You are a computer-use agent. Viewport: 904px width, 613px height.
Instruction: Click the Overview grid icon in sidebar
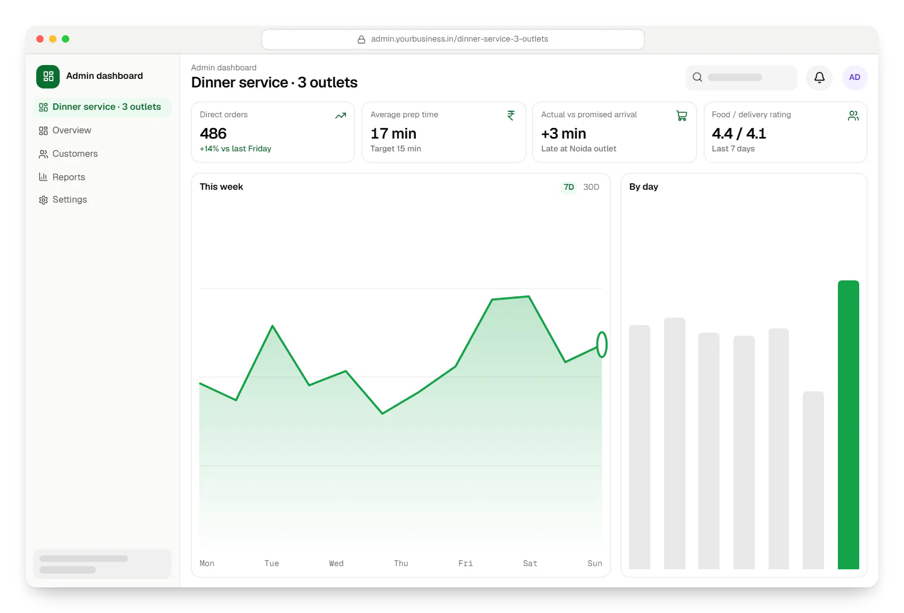[x=43, y=131]
